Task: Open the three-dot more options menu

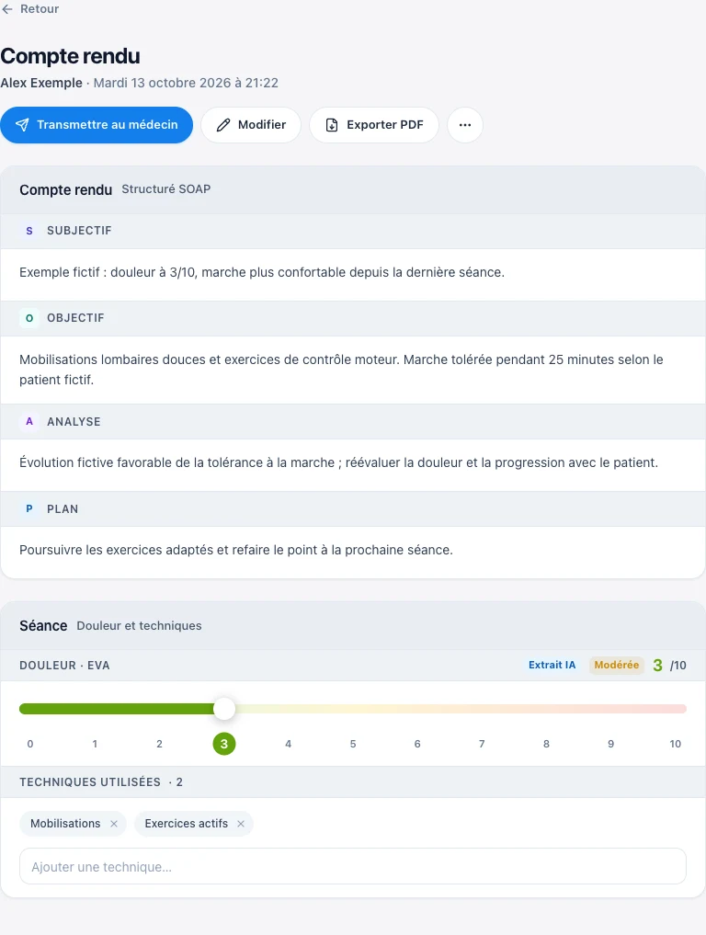Action: tap(465, 125)
